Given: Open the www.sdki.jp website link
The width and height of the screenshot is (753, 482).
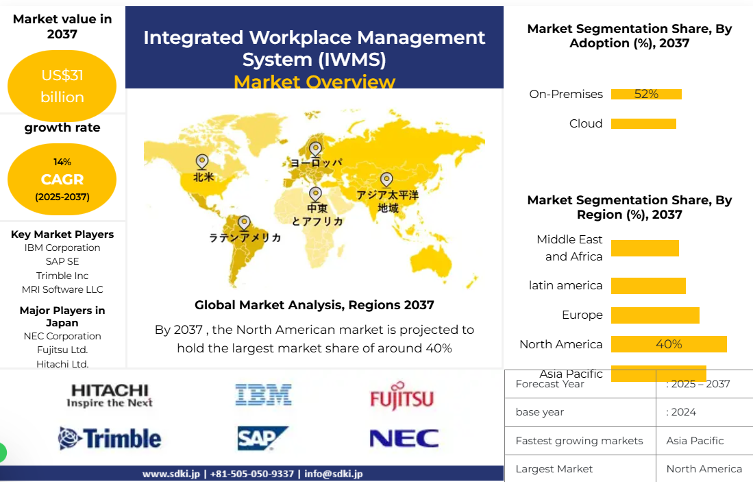Looking at the screenshot, I should tap(171, 474).
